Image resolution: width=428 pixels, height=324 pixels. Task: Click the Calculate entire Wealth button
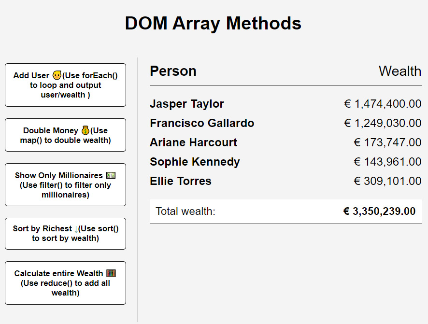click(65, 283)
